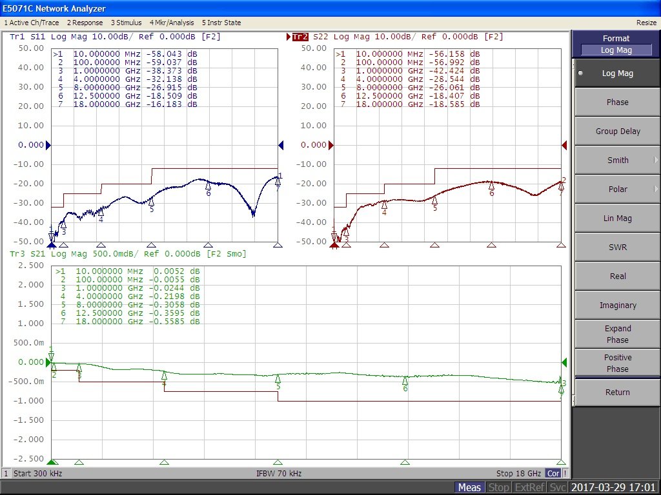Select the Expand Phase format

click(x=617, y=334)
